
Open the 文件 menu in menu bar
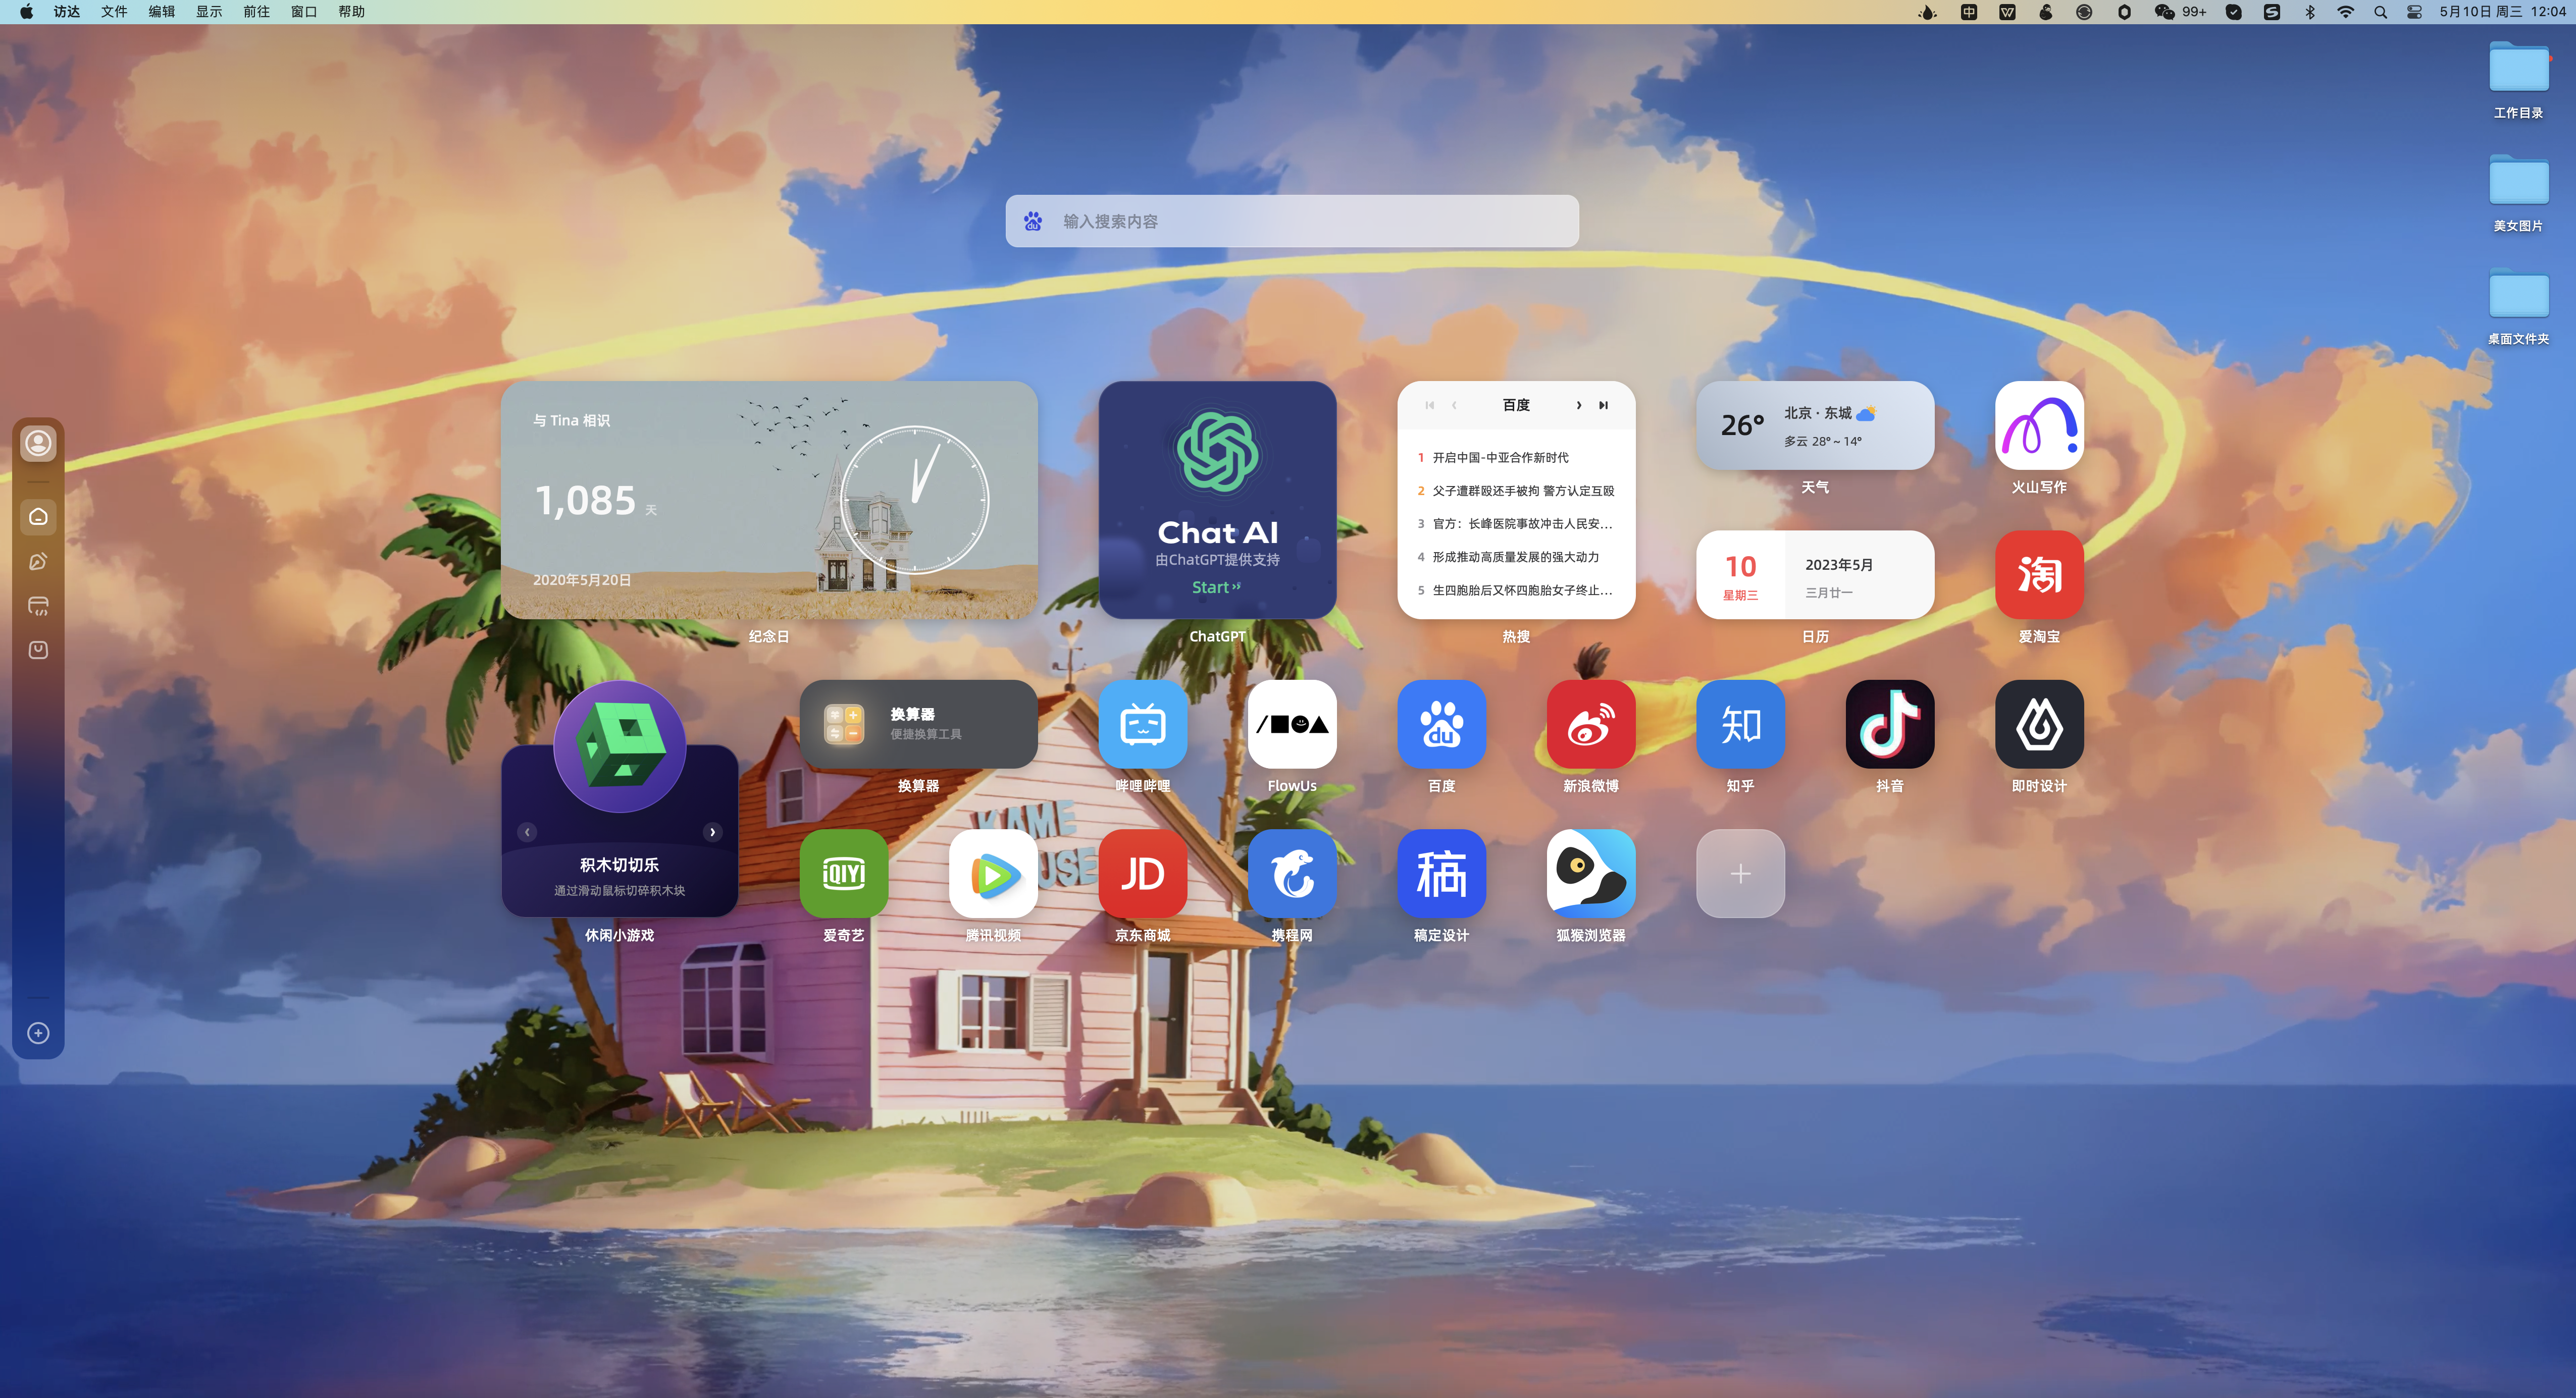coord(114,12)
